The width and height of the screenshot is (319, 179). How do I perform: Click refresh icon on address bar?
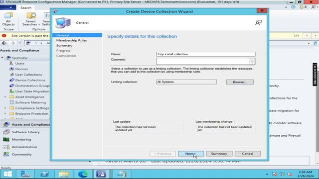point(315,43)
